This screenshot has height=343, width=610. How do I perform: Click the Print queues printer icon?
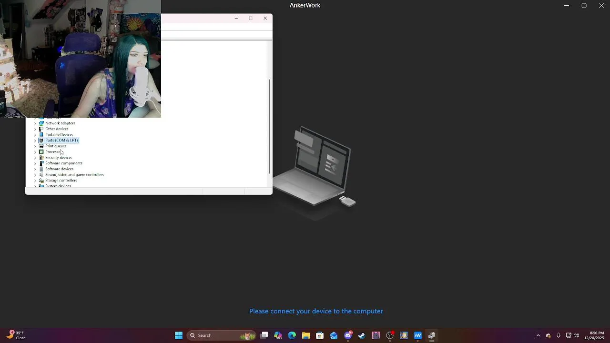[x=41, y=146]
